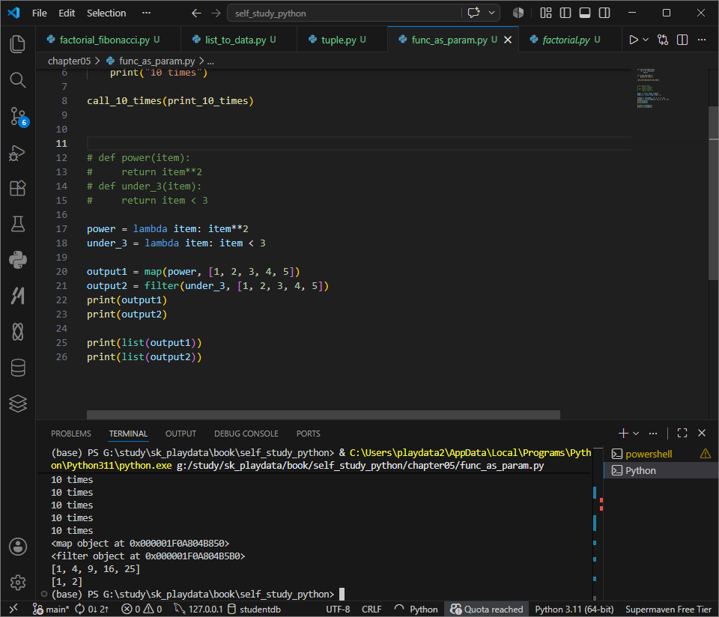Select Python 3.11 (64-bit) interpreter

pos(574,609)
